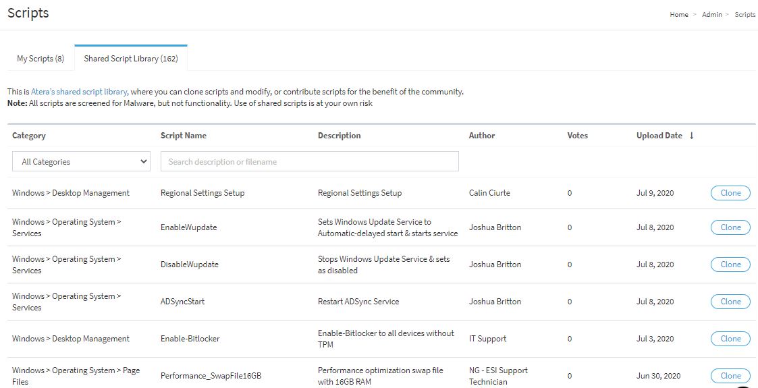This screenshot has height=388, width=758.
Task: Sort by the Votes column header
Action: (x=578, y=136)
